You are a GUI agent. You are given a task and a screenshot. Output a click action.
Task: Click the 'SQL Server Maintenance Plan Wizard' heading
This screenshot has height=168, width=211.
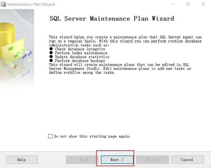pos(112,18)
